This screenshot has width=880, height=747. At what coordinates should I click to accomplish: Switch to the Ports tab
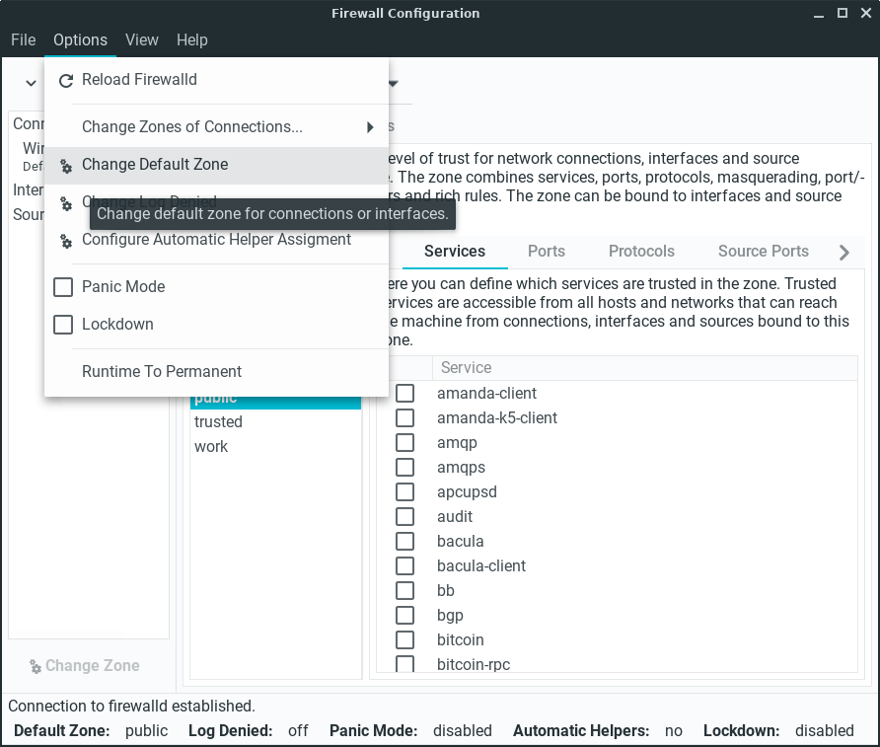click(x=547, y=252)
